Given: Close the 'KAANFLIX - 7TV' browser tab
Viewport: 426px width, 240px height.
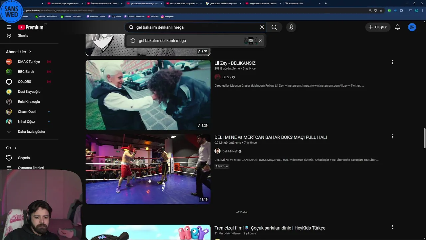Looking at the screenshot, I should click(320, 3).
